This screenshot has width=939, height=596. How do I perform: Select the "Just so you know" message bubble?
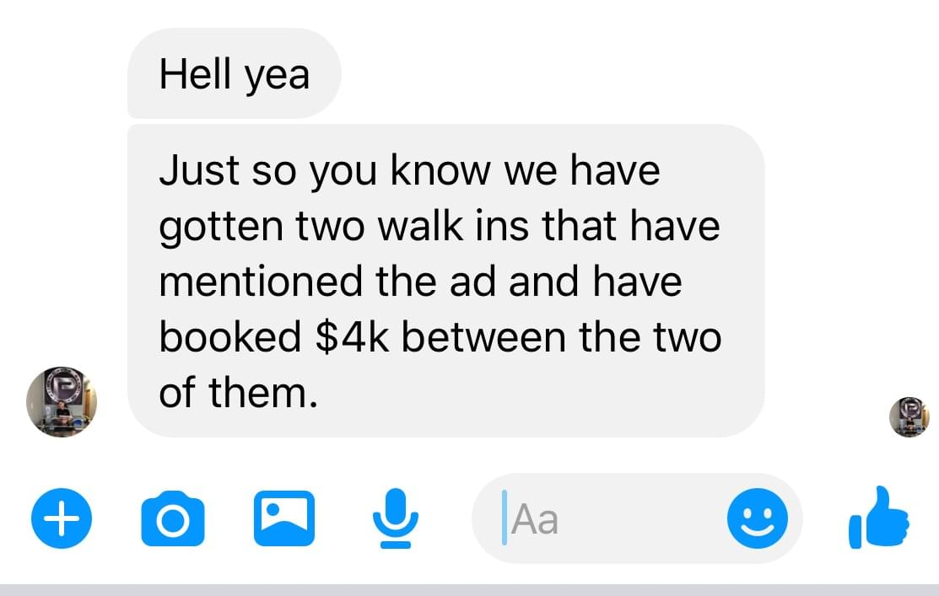[445, 281]
